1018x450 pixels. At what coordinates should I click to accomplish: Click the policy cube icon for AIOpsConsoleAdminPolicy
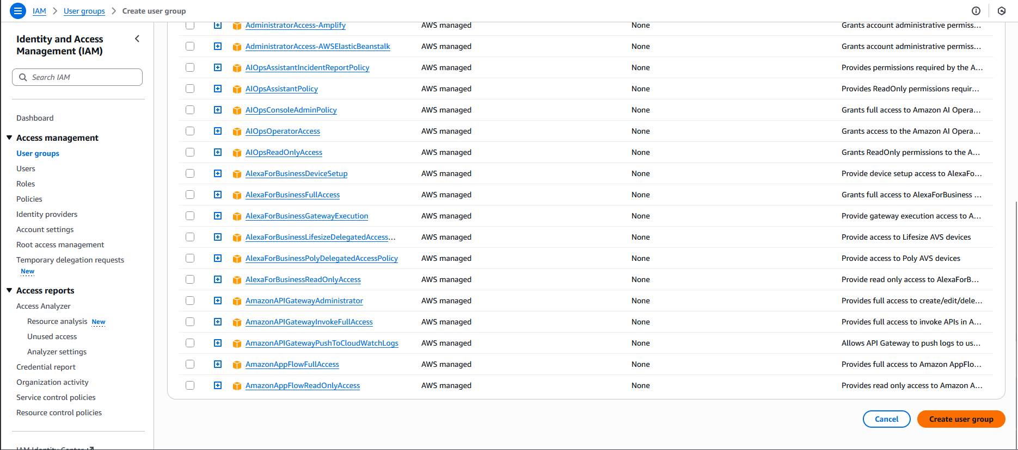(x=237, y=110)
